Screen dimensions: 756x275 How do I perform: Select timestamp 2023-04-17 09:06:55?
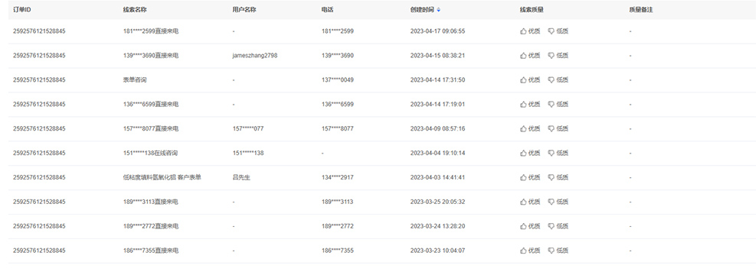[437, 31]
